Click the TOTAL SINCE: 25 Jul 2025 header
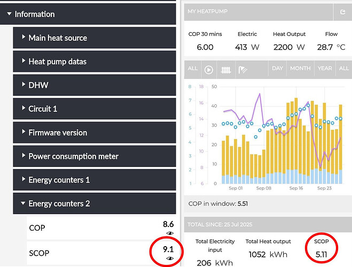This screenshot has width=352, height=267. [220, 225]
